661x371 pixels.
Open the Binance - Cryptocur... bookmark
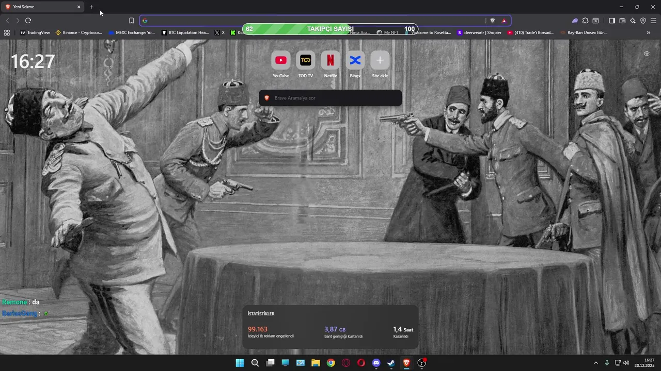point(79,32)
